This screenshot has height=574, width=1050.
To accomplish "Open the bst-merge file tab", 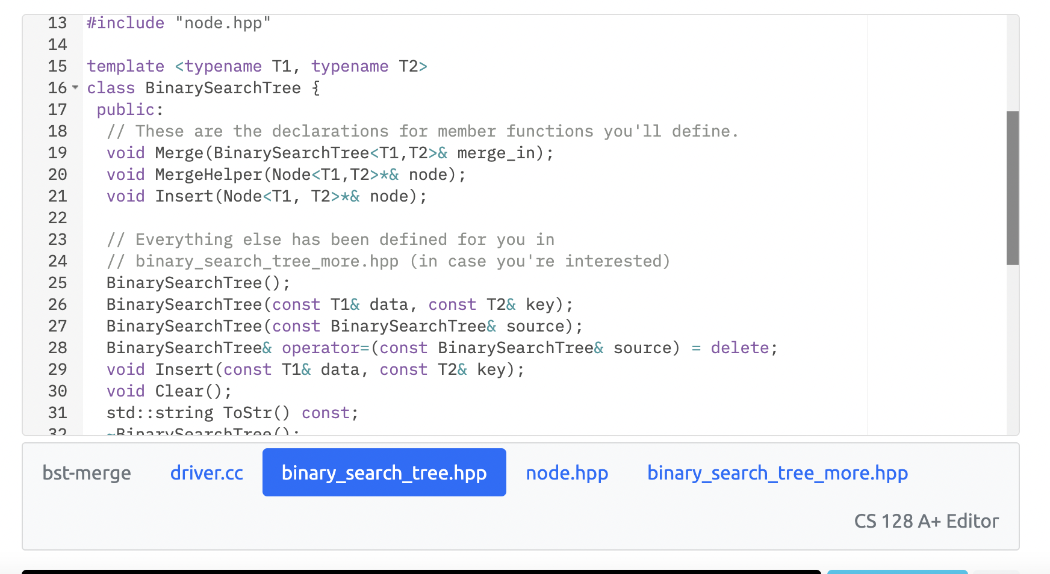I will click(86, 473).
